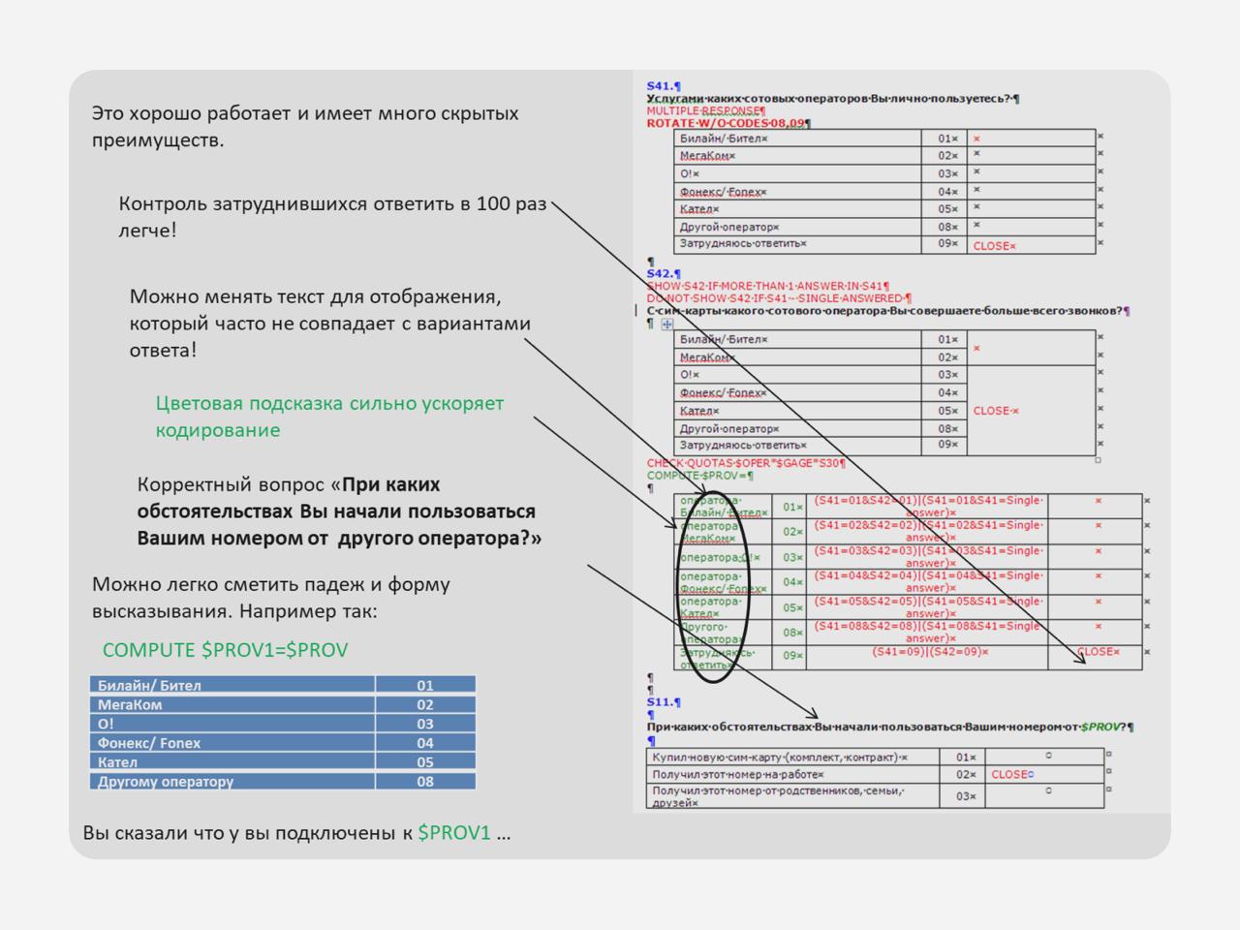Click CLOSE in the S11 table

click(x=1012, y=775)
